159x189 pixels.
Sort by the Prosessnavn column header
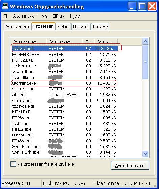[28, 42]
